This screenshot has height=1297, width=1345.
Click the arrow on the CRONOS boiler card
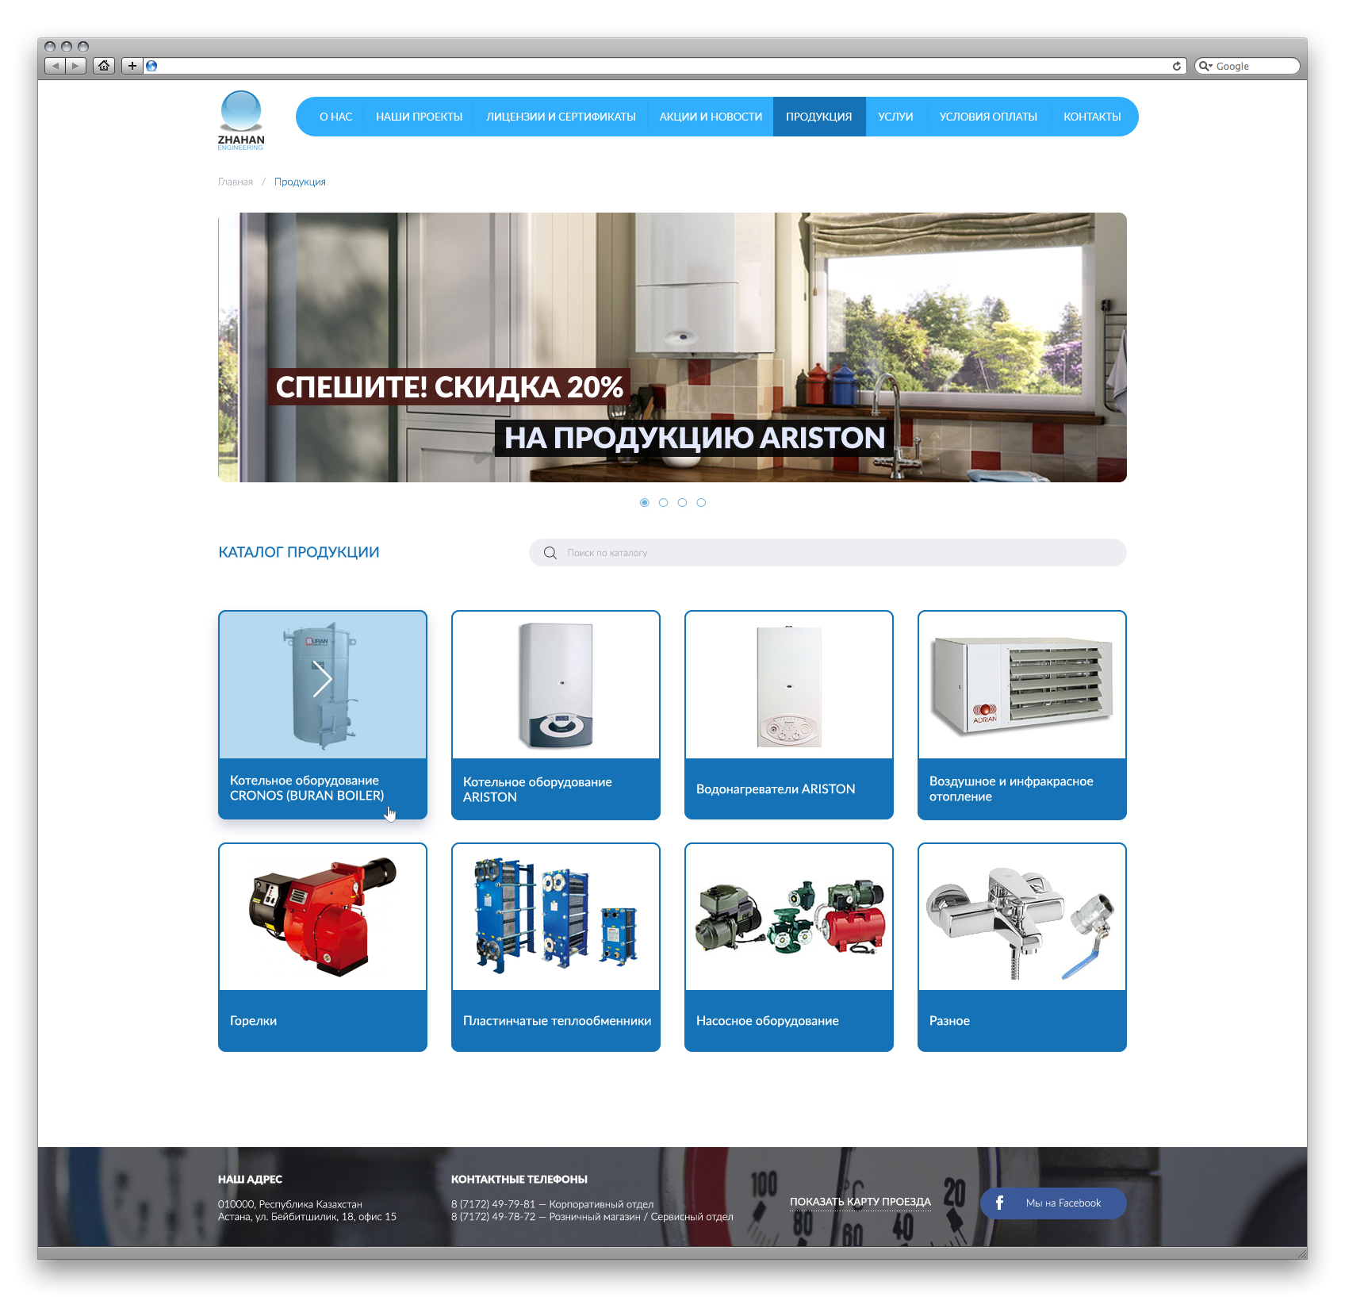tap(322, 679)
